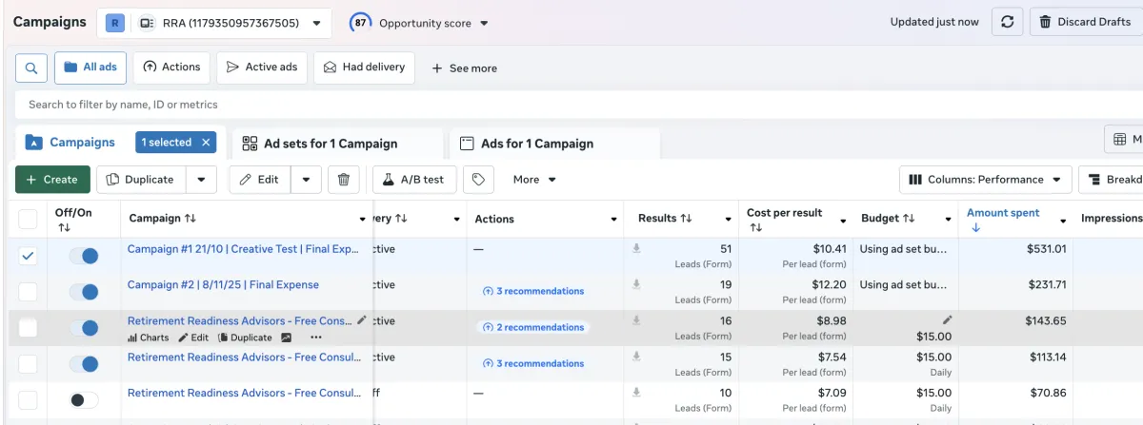Click the search and filter input field
1143x425 pixels.
pos(571,105)
